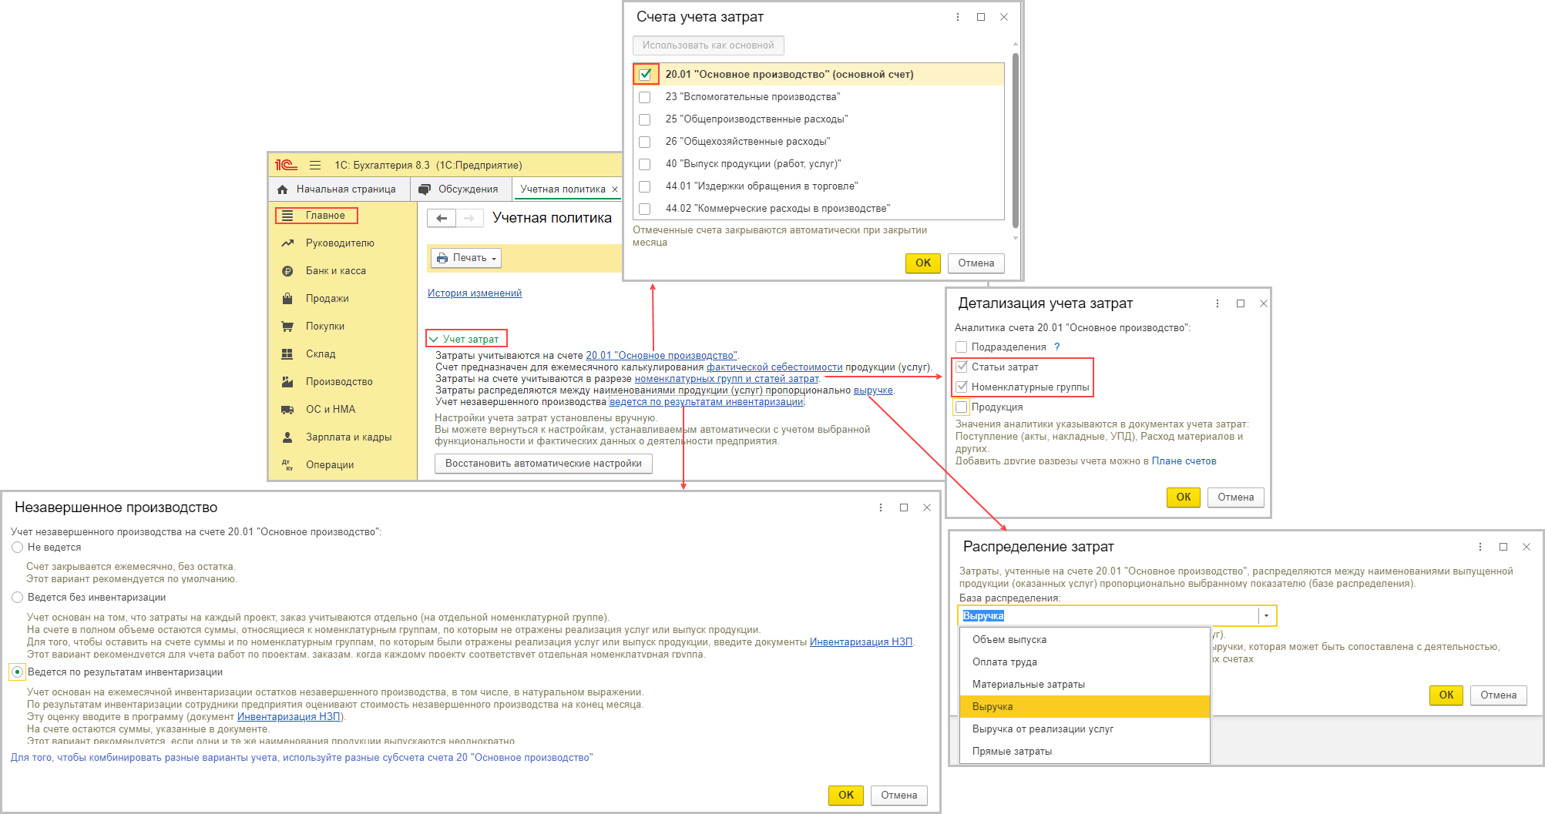This screenshot has height=814, width=1545.
Task: Click the Руководителю chart icon
Action: coord(287,243)
